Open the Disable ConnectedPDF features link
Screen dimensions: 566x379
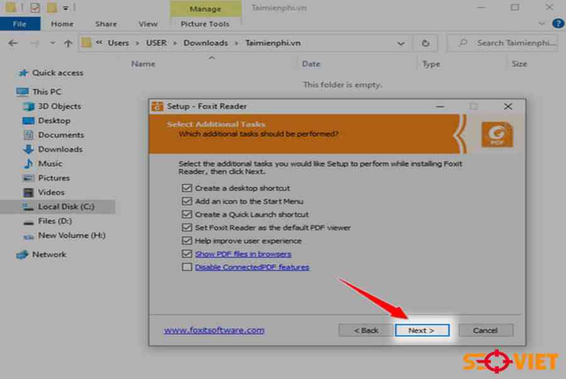(x=252, y=267)
